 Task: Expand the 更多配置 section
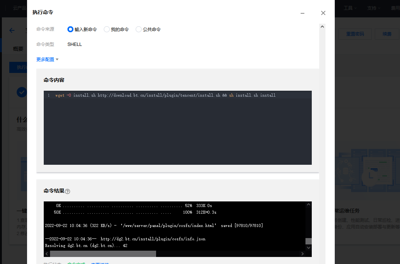(x=47, y=59)
